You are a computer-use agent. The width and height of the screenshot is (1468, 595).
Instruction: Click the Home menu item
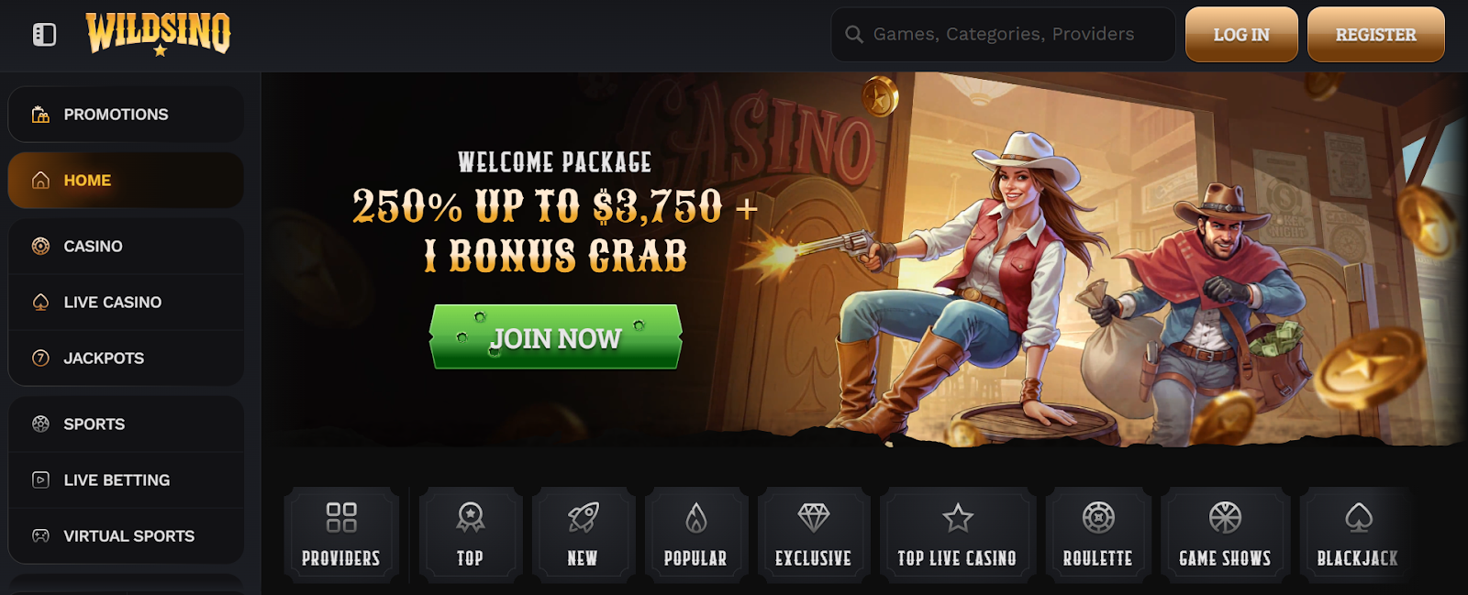coord(126,181)
